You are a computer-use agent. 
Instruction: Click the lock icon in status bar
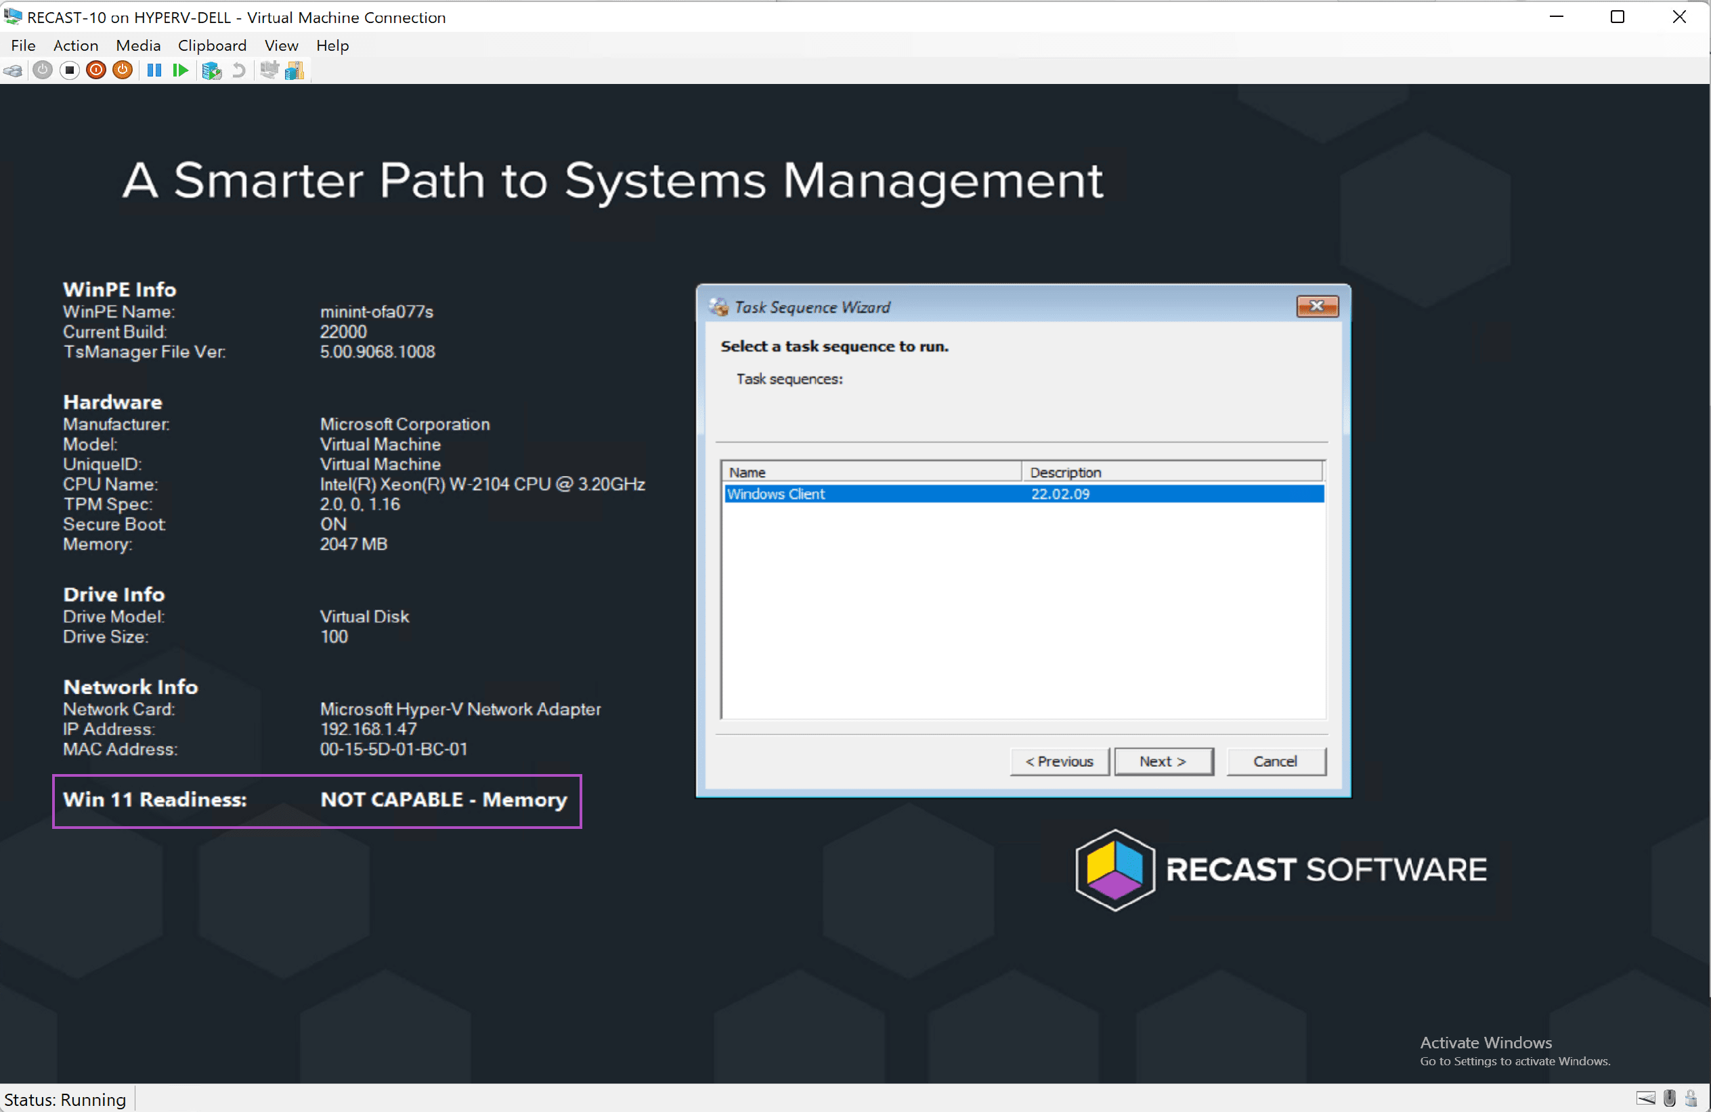[x=1691, y=1098]
